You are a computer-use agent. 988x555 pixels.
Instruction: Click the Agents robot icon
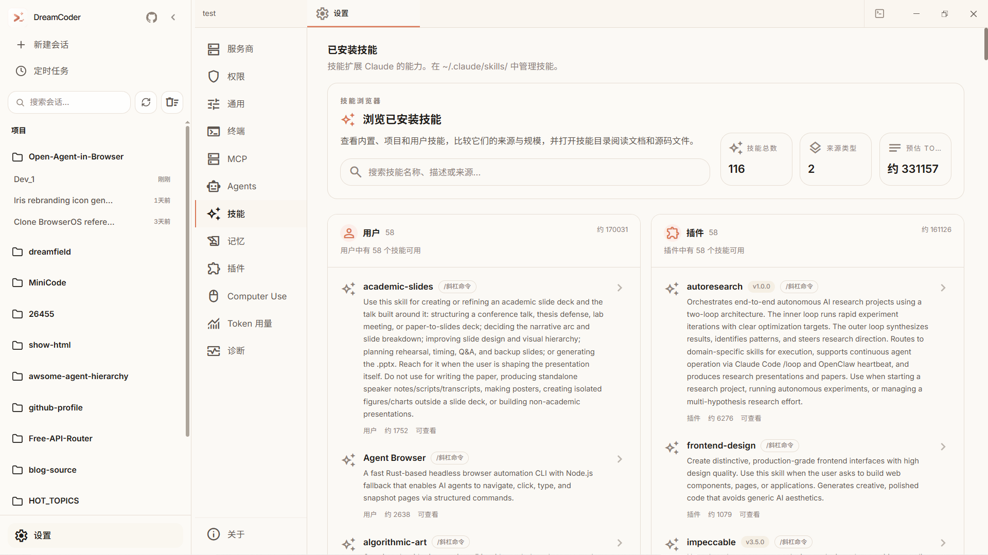(214, 186)
